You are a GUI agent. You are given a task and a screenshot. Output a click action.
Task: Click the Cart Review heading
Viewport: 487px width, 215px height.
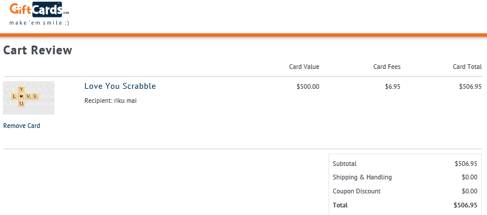click(x=37, y=50)
